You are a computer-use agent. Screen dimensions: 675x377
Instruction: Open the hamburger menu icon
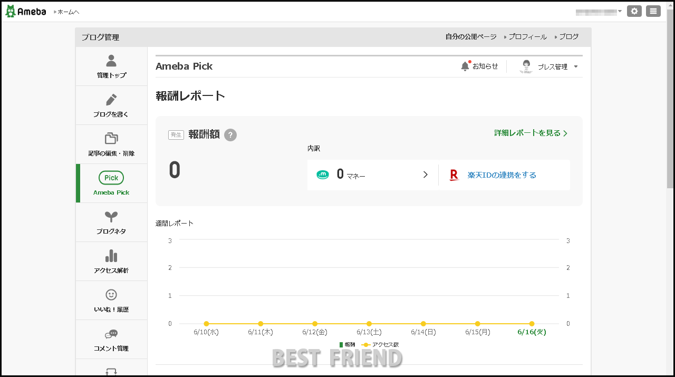653,11
